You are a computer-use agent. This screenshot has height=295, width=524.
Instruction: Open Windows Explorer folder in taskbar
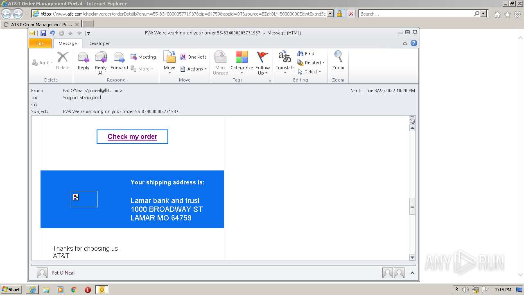(x=46, y=290)
